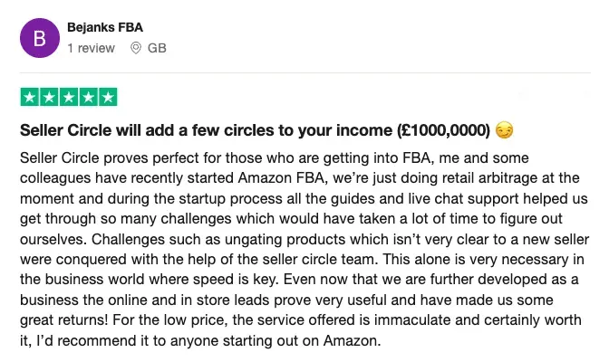
Task: Click the smirking emoji in the title
Action: (x=505, y=129)
